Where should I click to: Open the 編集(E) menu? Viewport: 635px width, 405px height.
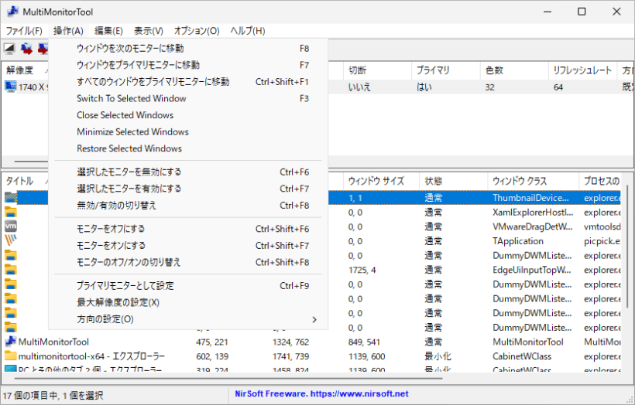click(x=108, y=31)
